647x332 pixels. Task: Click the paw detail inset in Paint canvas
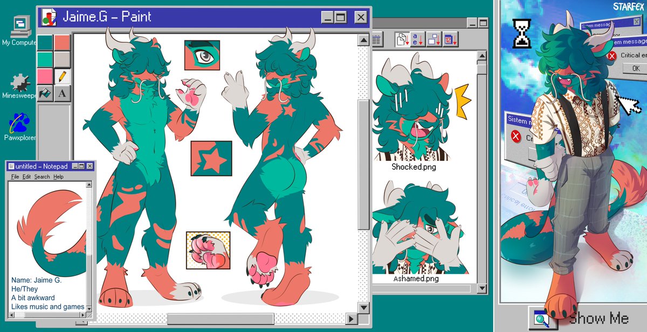coord(208,250)
